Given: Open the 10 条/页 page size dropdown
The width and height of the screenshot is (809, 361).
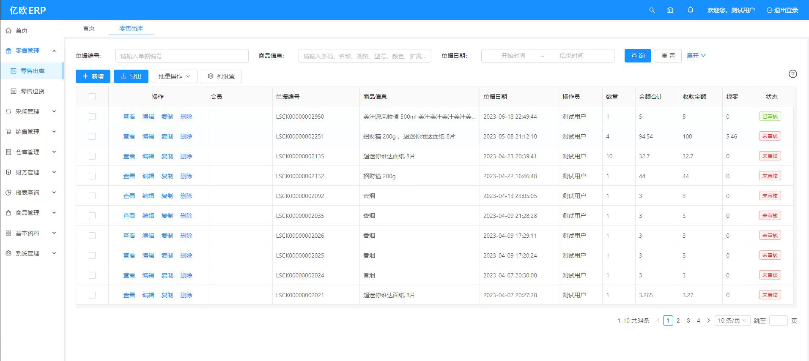Looking at the screenshot, I should [x=732, y=320].
